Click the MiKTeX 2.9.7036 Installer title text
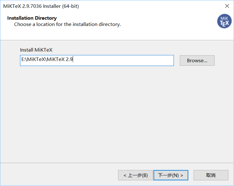Viewport: 234px width, 186px height. [41, 6]
